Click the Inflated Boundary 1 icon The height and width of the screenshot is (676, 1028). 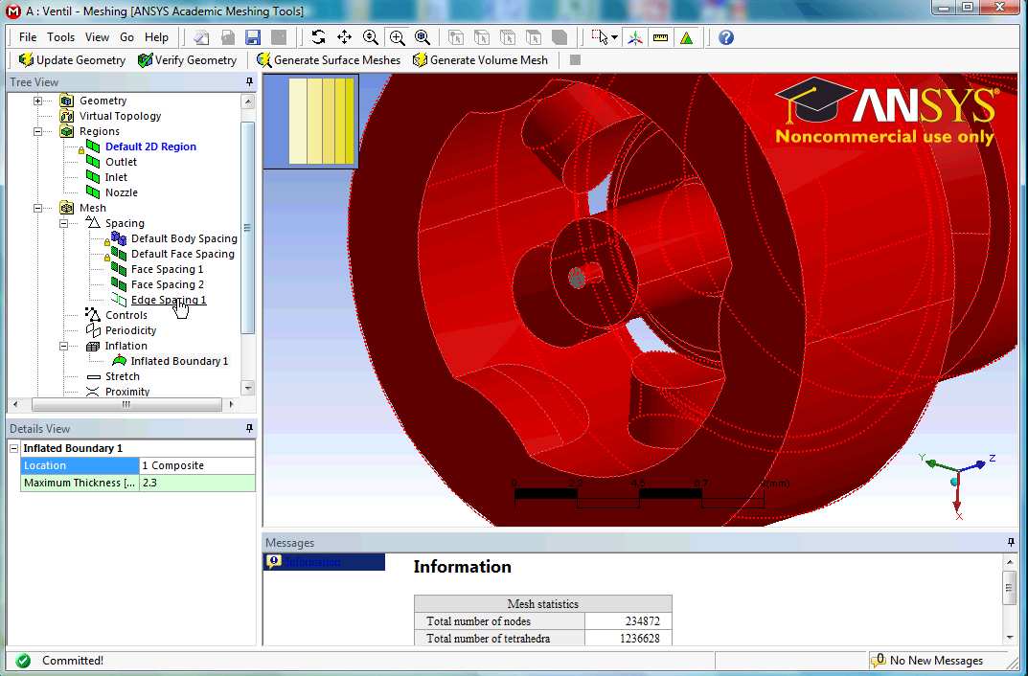pos(119,361)
